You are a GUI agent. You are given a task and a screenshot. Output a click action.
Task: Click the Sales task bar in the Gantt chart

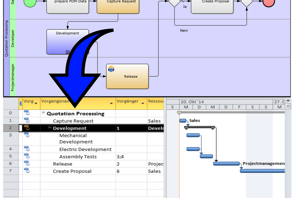tap(183, 121)
